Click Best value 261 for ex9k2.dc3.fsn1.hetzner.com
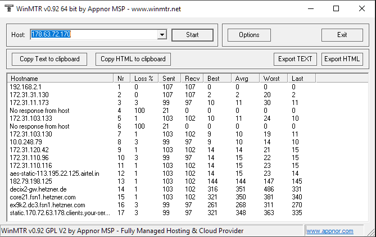Viewport: 376px width, 237px height. (212, 205)
